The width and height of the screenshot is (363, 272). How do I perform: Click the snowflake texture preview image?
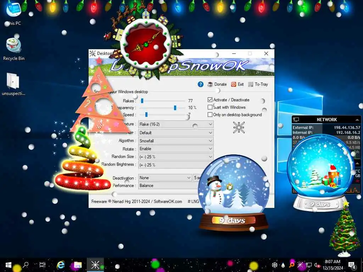click(239, 127)
